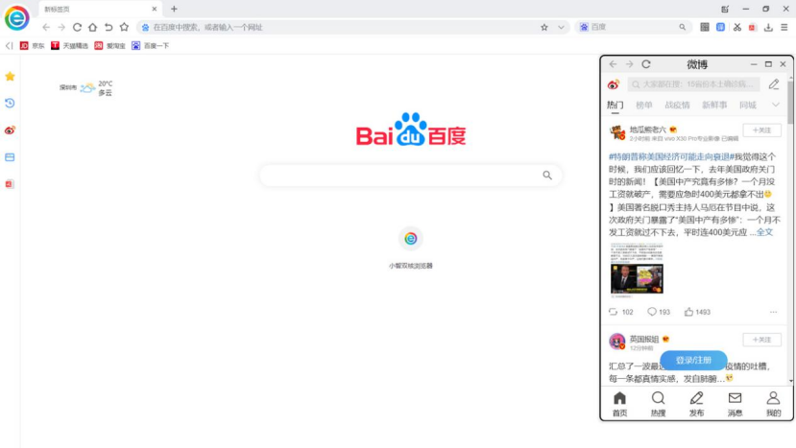Open sidebar favorites star
Viewport: 796px width, 448px height.
click(10, 77)
